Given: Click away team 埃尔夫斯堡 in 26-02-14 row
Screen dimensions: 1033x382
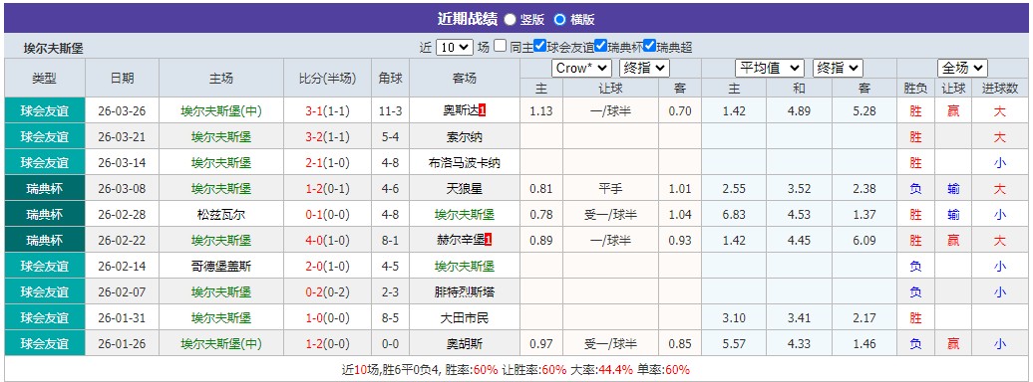Looking at the screenshot, I should [x=465, y=267].
